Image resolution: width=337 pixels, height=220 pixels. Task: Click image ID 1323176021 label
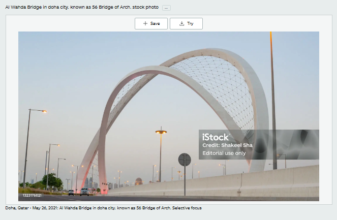pyautogui.click(x=32, y=195)
